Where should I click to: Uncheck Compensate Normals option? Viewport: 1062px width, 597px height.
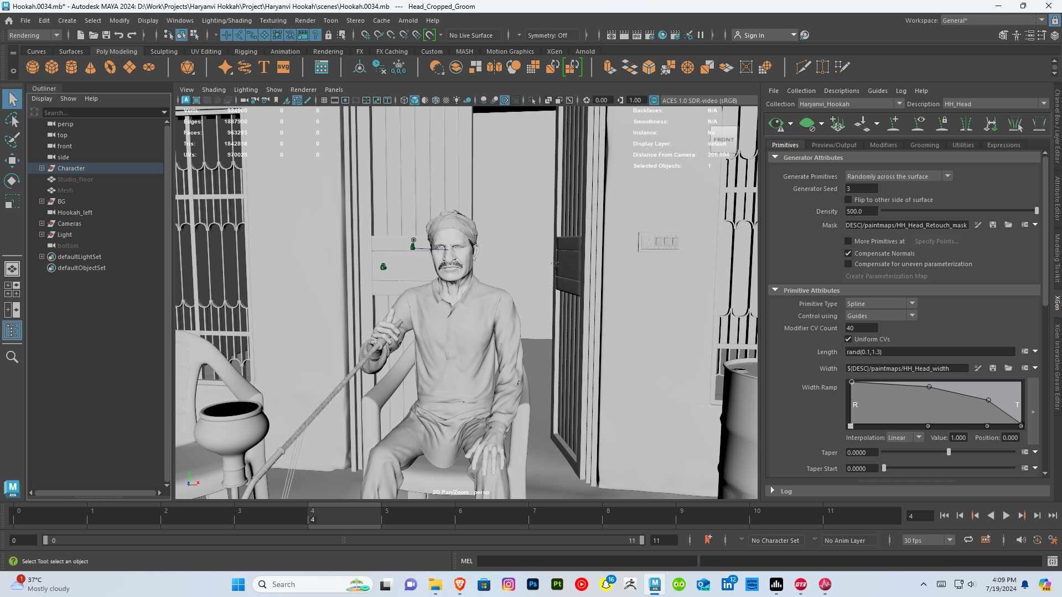click(x=848, y=253)
